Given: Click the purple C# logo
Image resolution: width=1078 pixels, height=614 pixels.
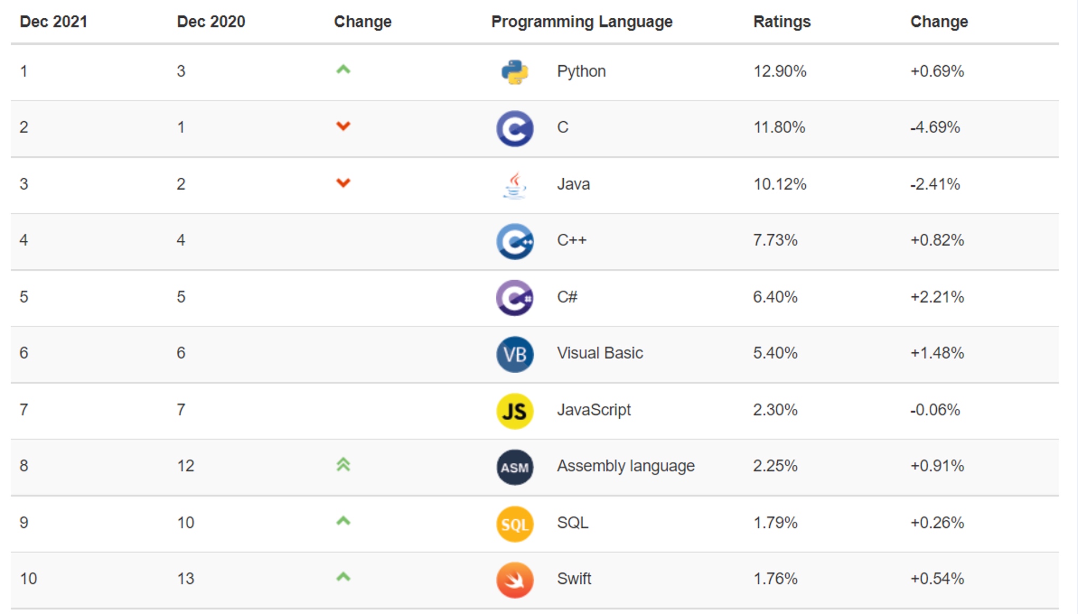Looking at the screenshot, I should 515,298.
